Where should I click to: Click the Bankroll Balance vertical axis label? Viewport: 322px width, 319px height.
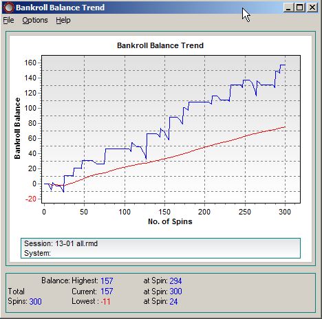[x=17, y=129]
